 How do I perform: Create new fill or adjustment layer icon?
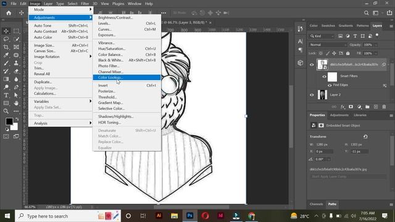pos(359,107)
